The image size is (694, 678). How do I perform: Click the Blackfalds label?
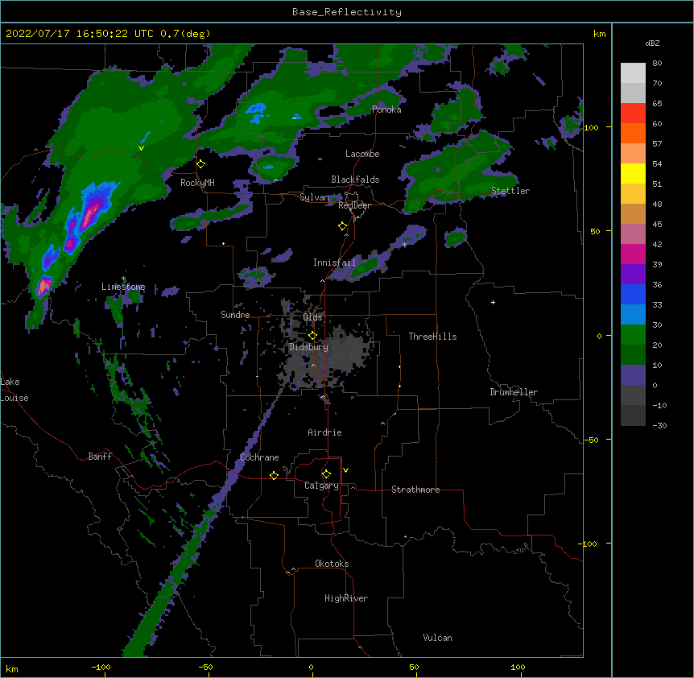click(355, 180)
